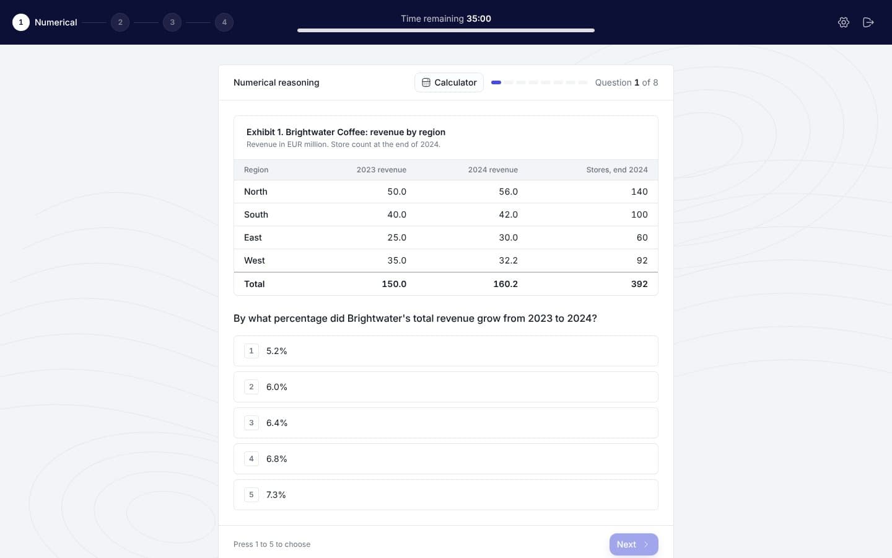
Task: Click the time remaining progress bar
Action: coord(446,30)
